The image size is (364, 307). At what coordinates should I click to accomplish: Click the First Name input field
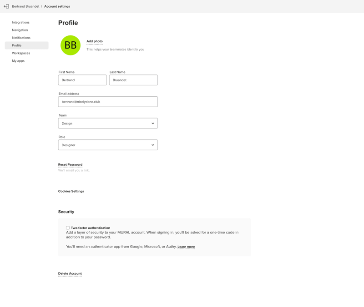pos(82,79)
